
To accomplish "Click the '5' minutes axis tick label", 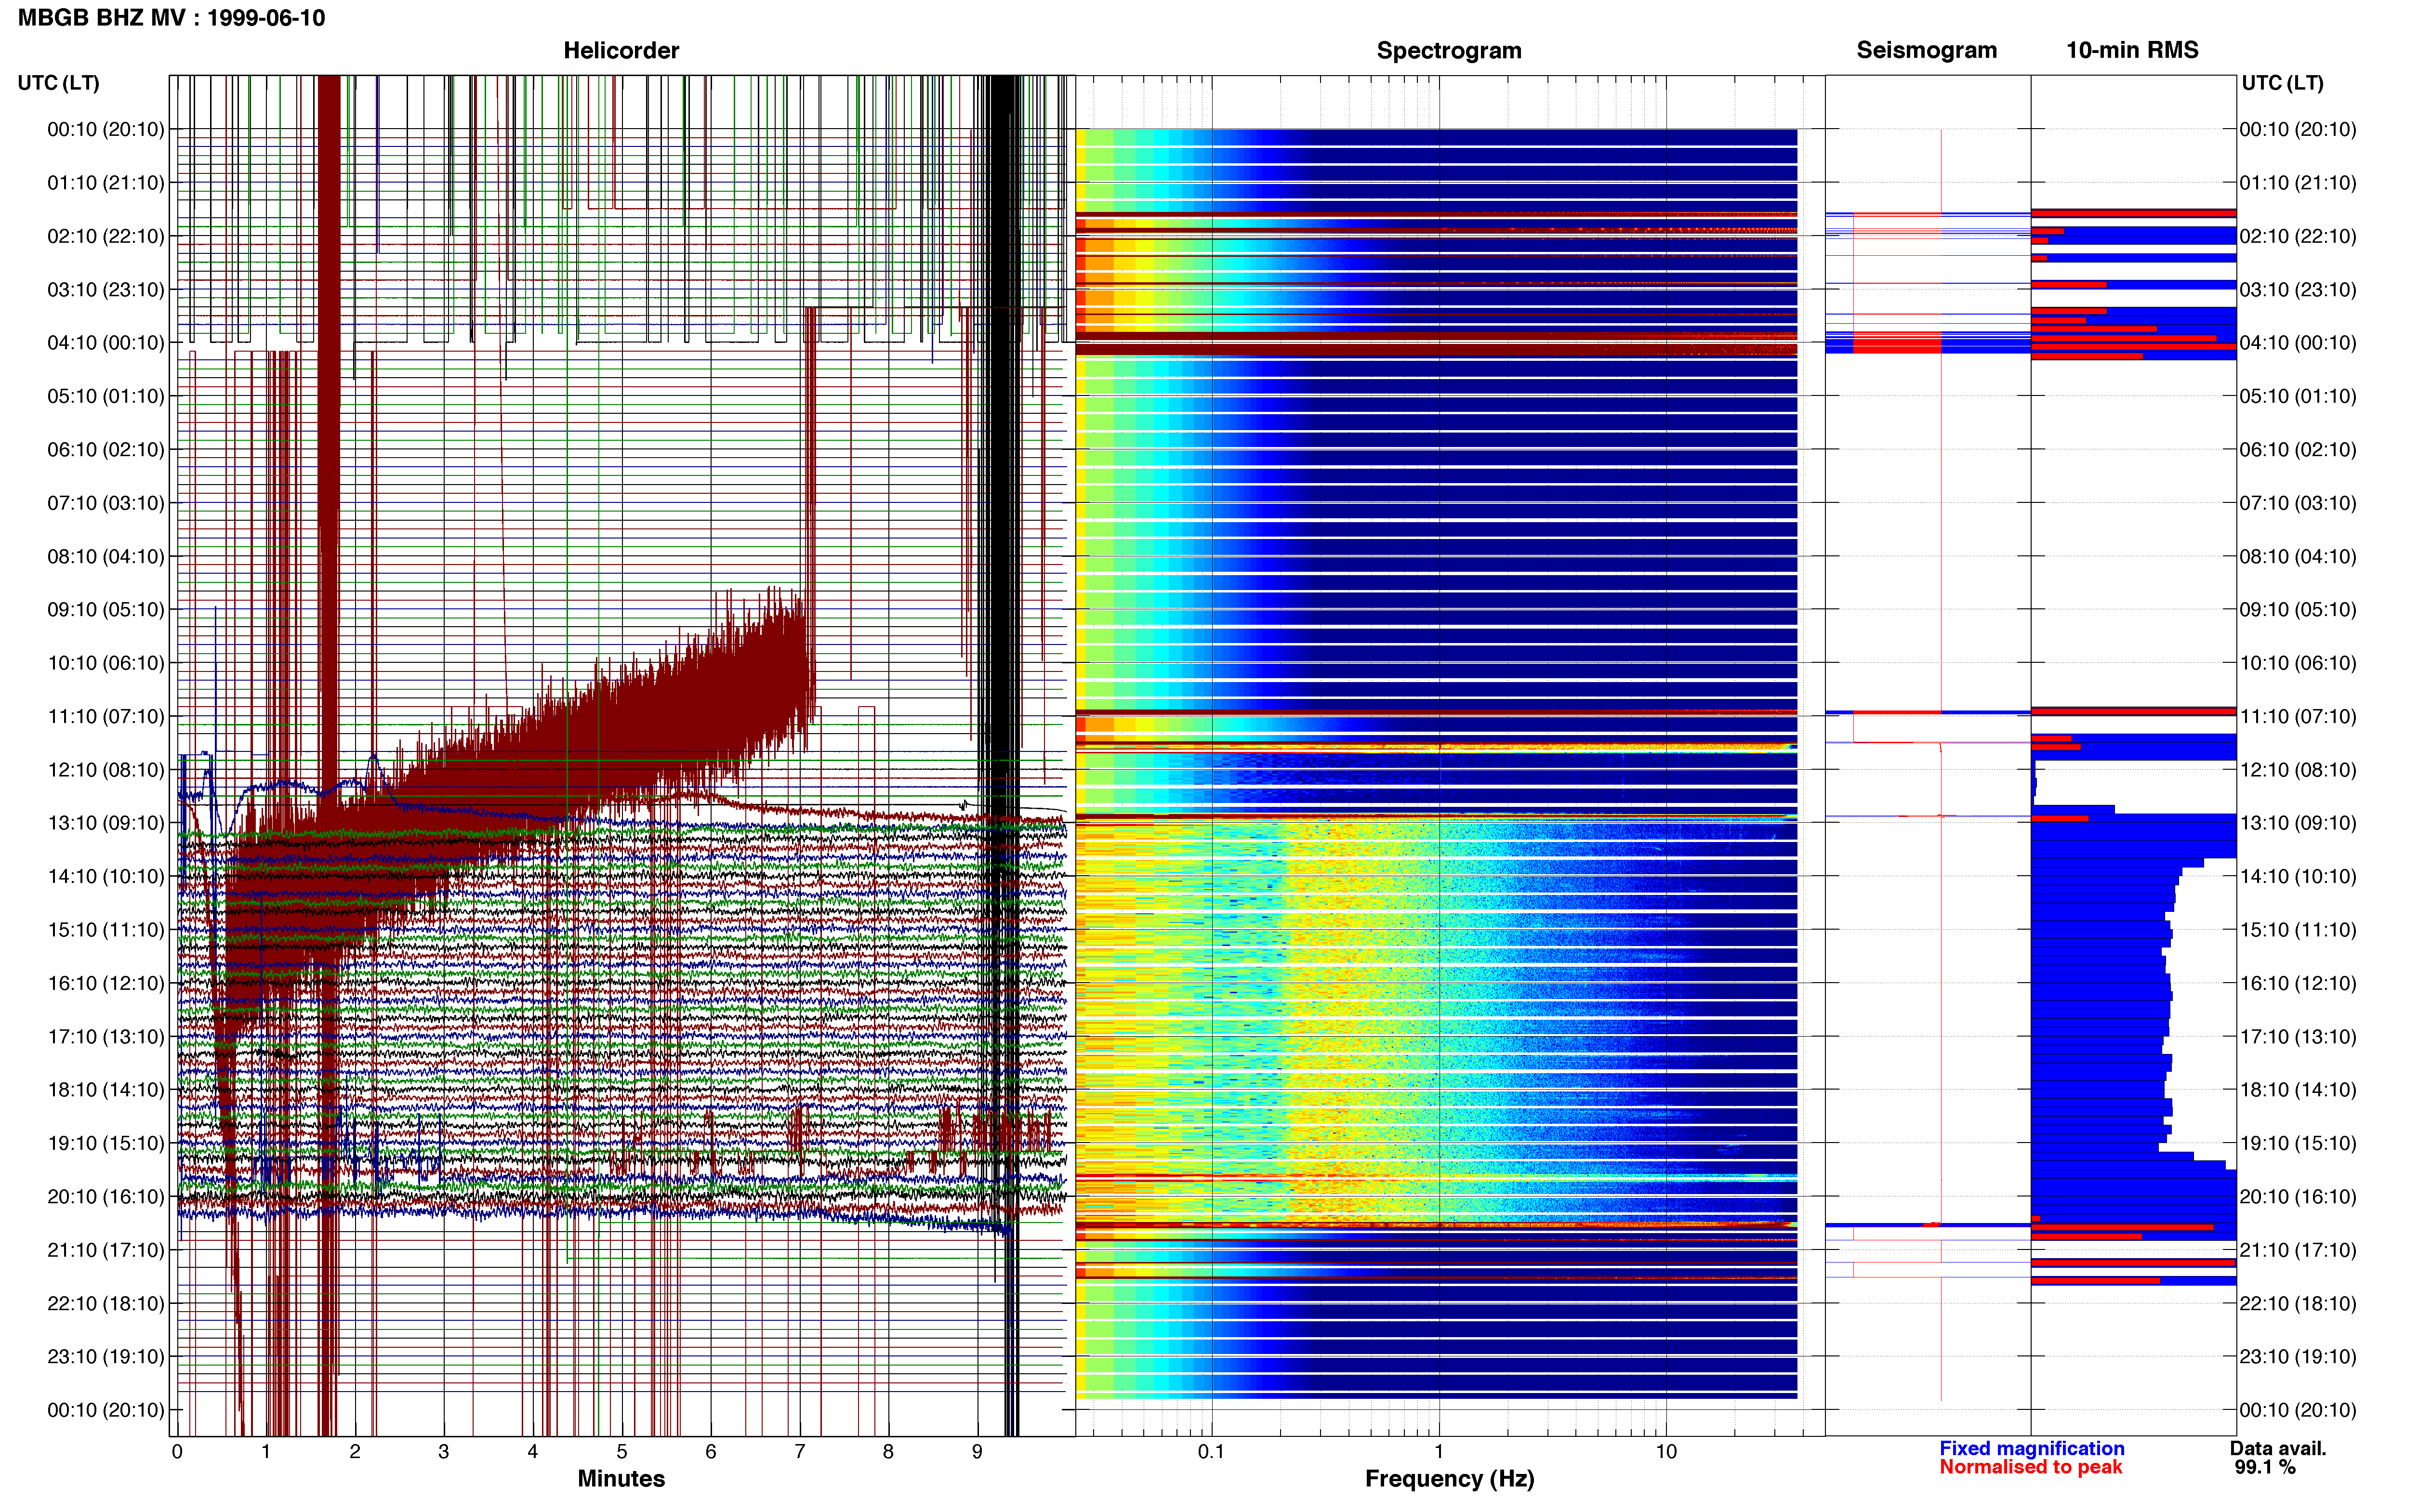I will point(621,1451).
